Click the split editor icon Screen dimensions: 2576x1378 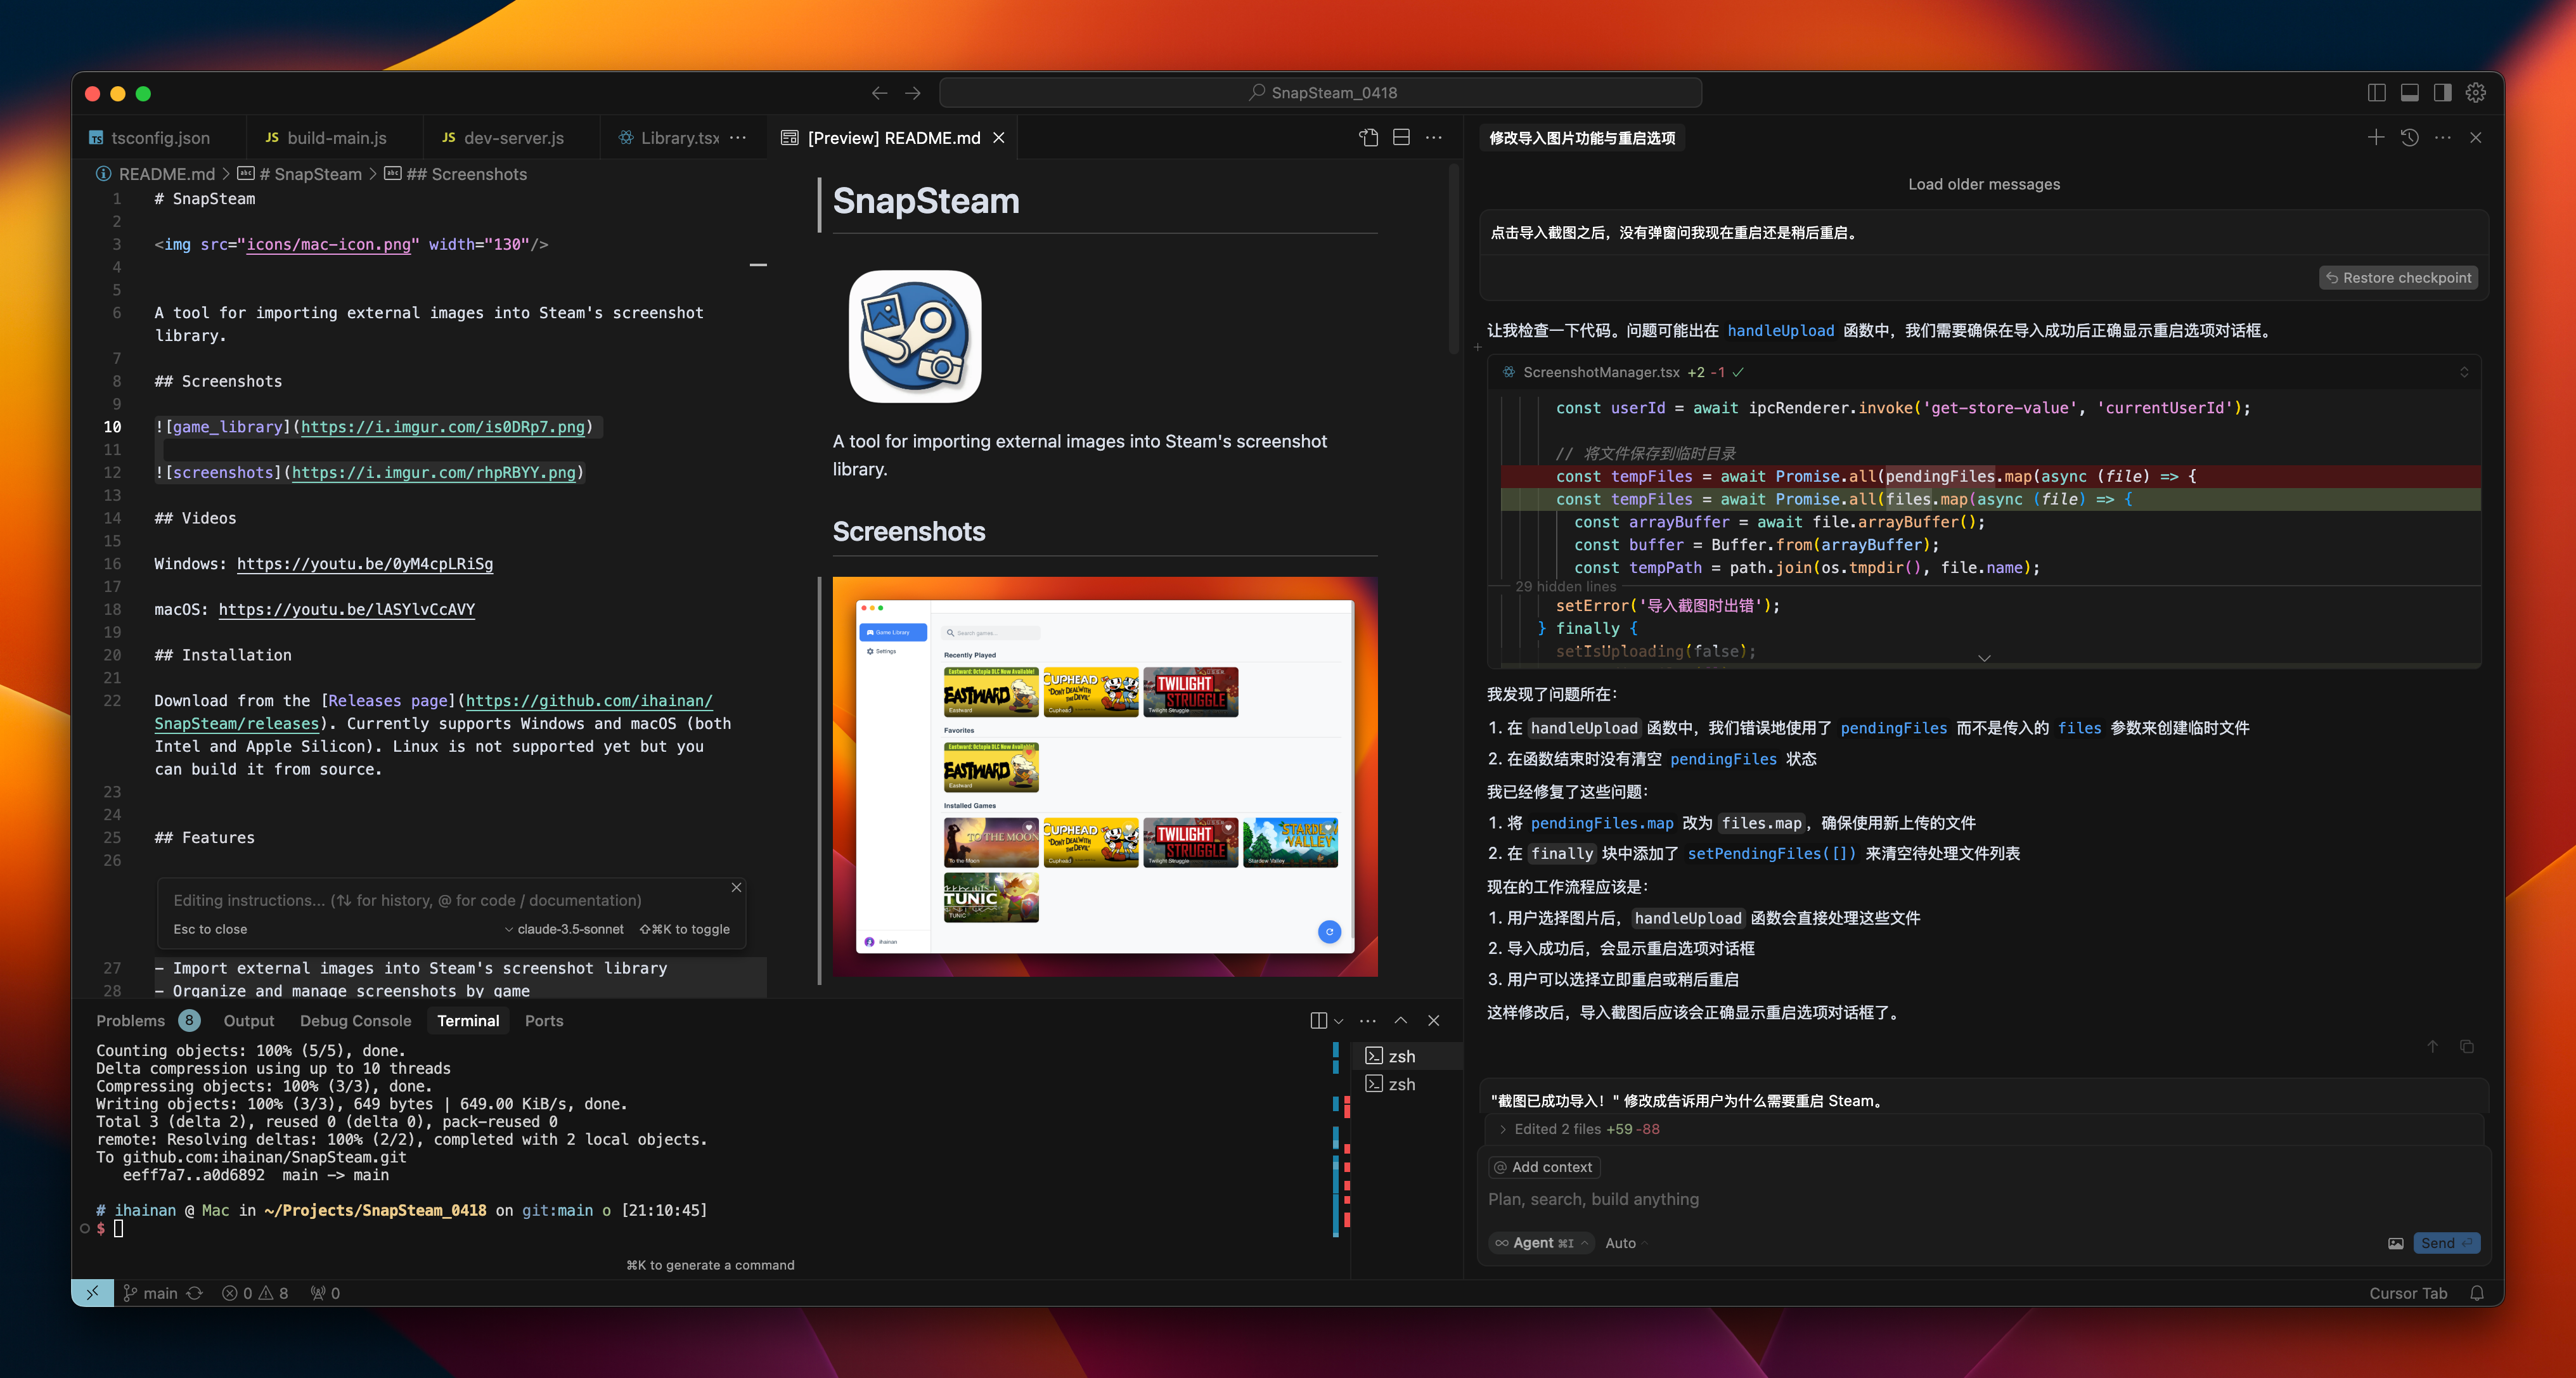click(1401, 138)
